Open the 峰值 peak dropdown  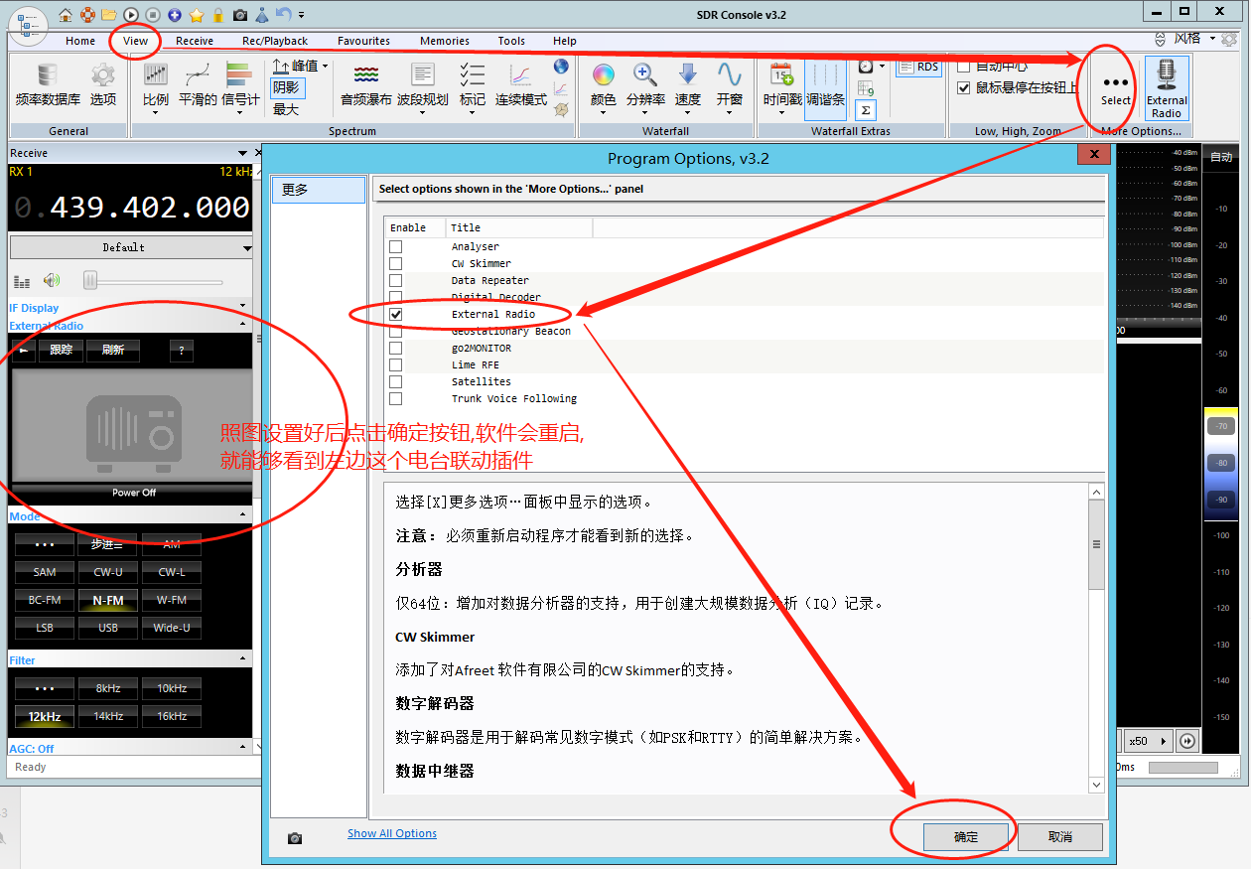point(300,66)
